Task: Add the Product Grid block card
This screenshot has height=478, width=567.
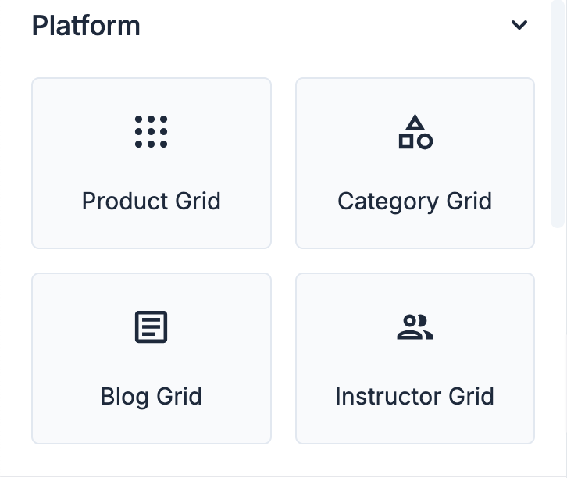Action: pyautogui.click(x=151, y=163)
